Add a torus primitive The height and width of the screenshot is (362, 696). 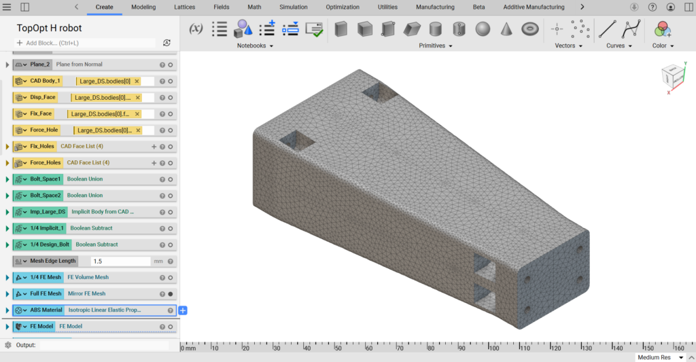[x=530, y=29]
